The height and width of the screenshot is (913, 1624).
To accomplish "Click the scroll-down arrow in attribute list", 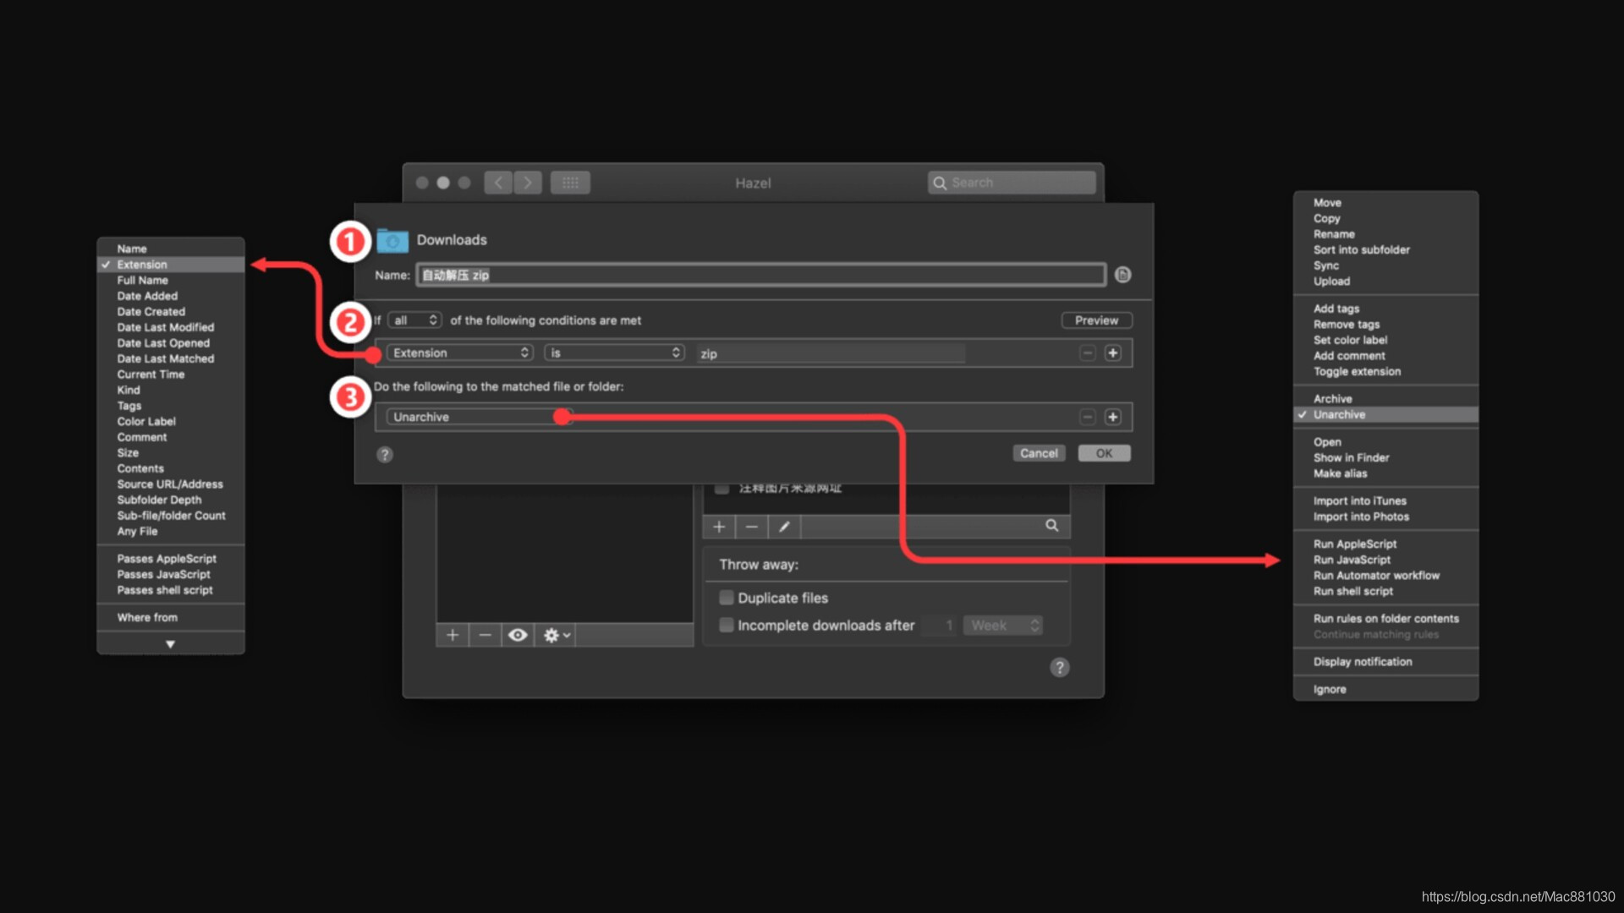I will point(170,644).
